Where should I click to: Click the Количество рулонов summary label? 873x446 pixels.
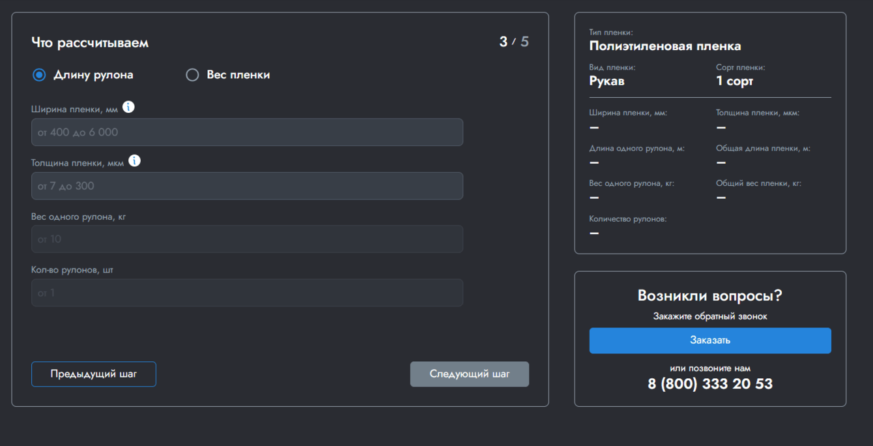coord(627,219)
